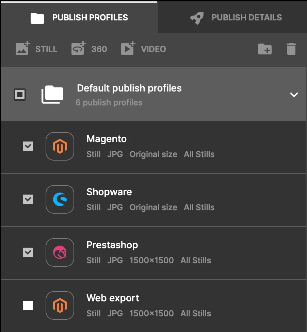Click the folder icon on Publish Profiles tab
Screen dimensions: 307x332
pos(37,18)
